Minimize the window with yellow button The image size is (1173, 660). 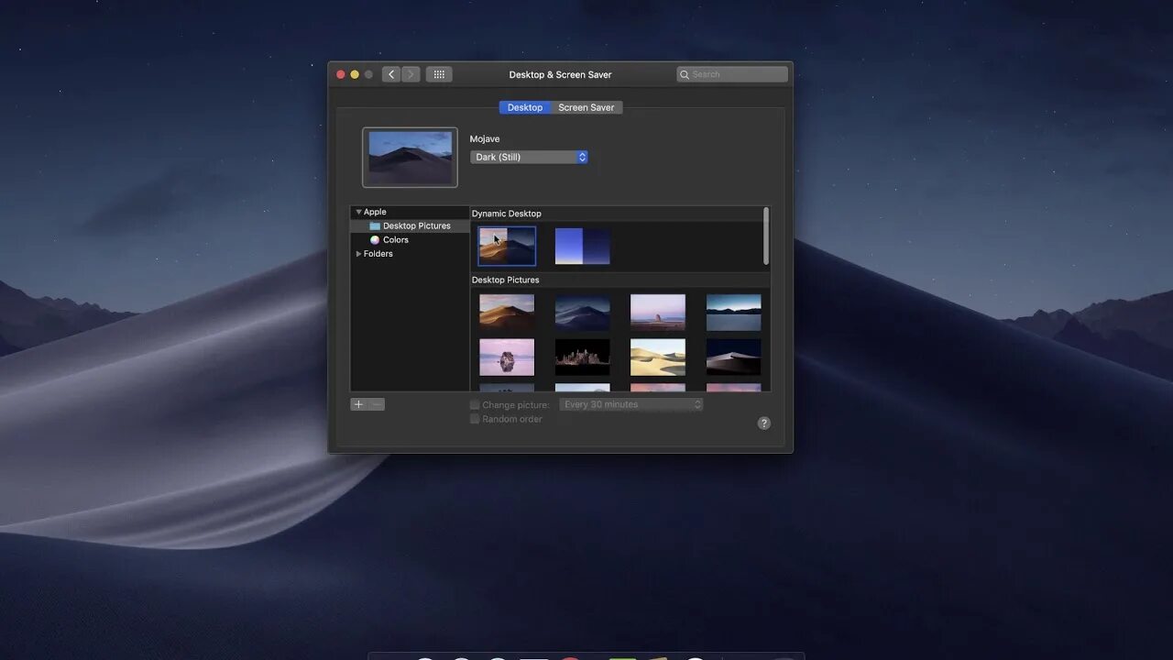(x=355, y=74)
